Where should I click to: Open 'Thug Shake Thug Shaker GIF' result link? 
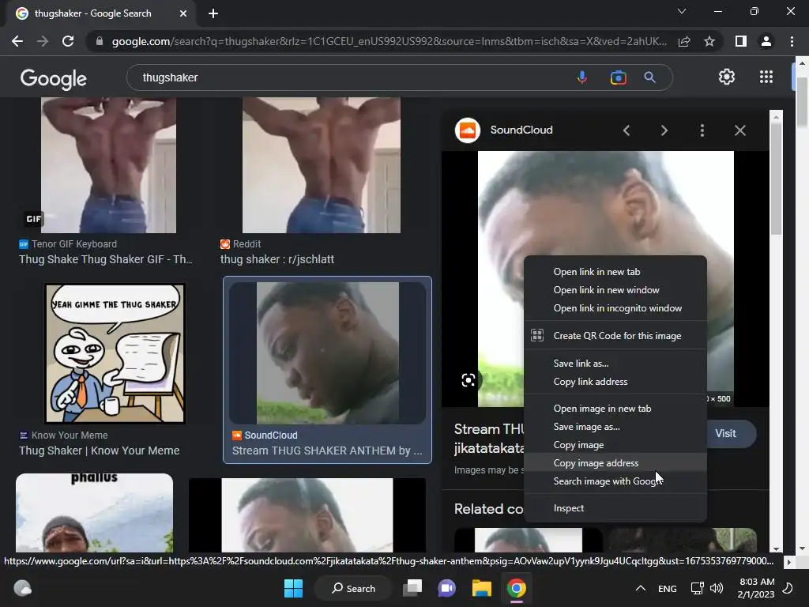click(x=106, y=259)
